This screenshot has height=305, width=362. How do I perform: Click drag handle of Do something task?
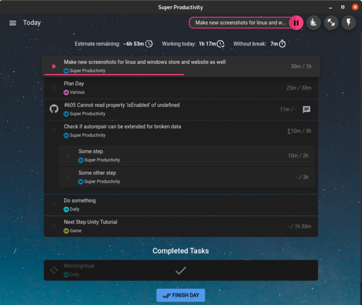coord(54,205)
